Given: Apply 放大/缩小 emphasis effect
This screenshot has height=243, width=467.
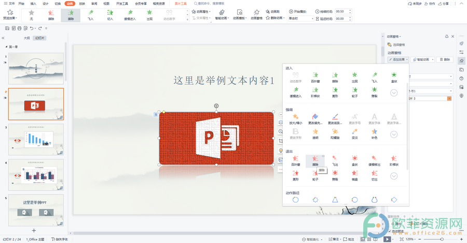Looking at the screenshot, I should 295,119.
